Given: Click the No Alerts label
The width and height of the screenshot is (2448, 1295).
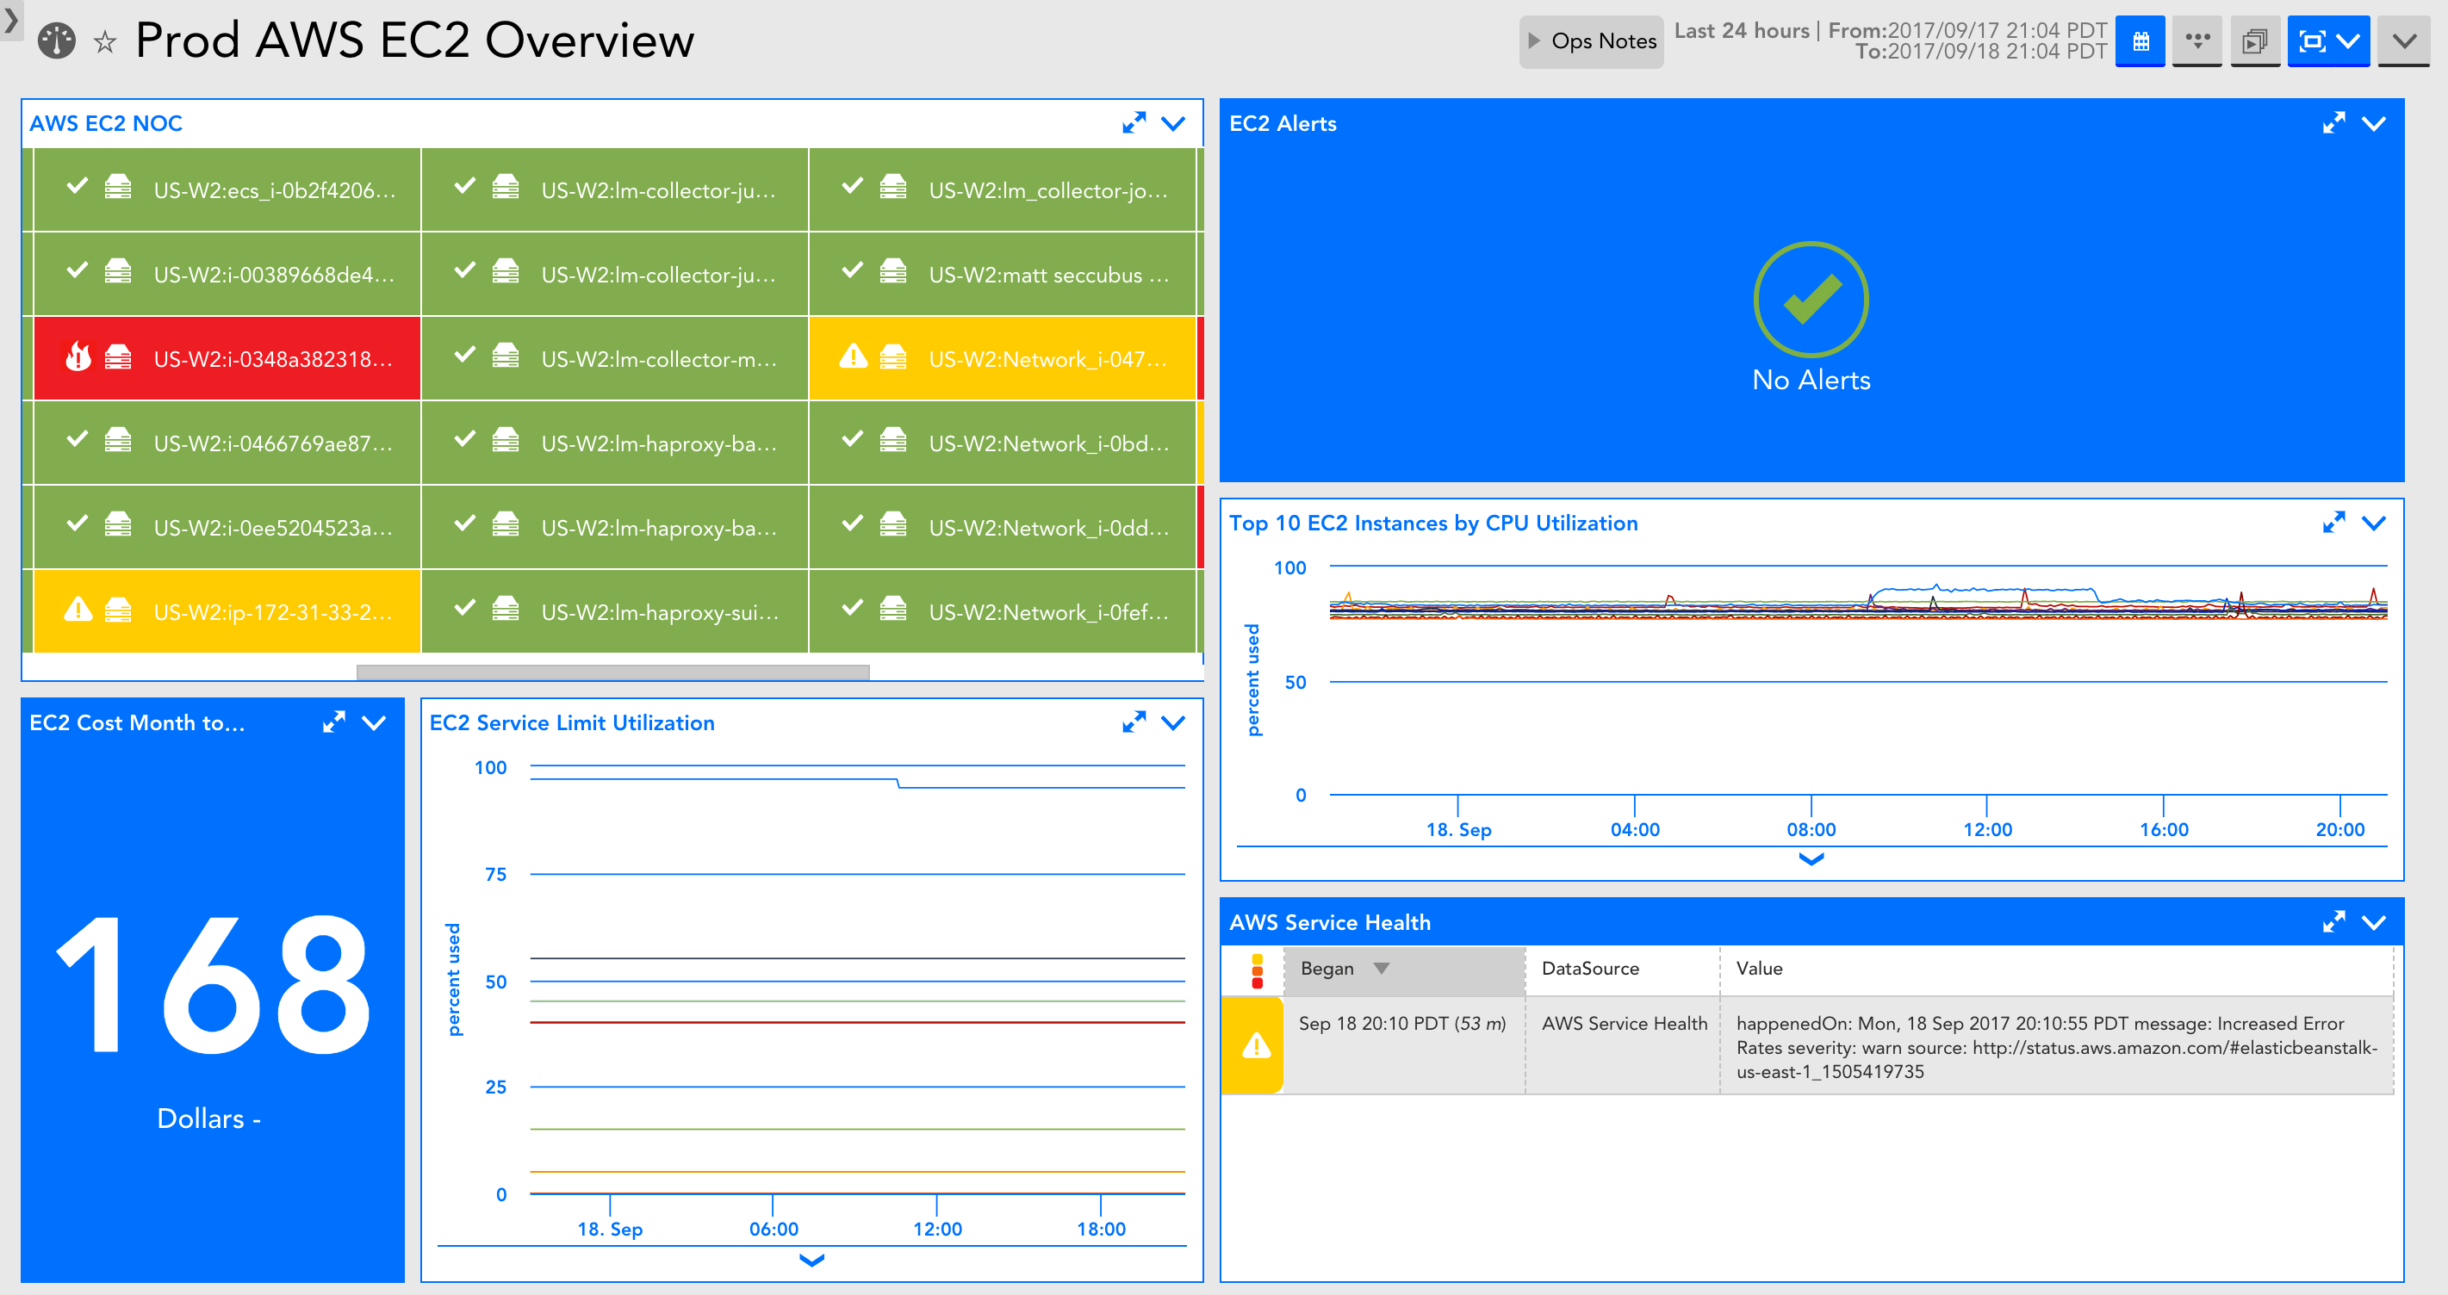Looking at the screenshot, I should pos(1811,379).
